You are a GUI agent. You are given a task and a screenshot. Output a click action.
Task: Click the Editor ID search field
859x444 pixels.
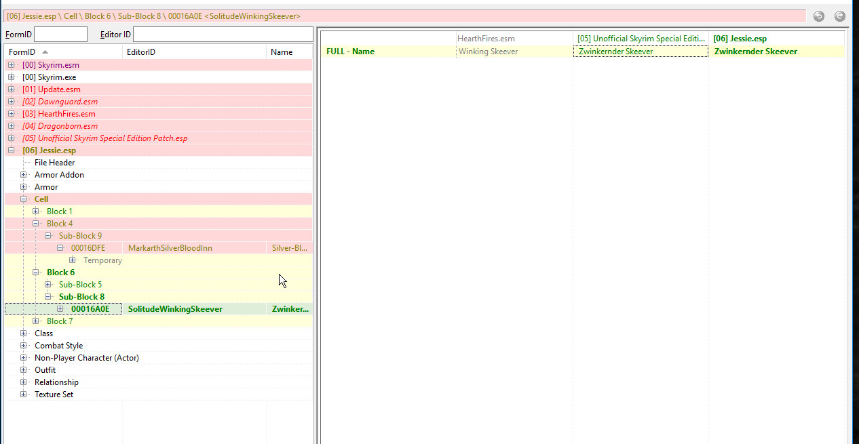223,35
